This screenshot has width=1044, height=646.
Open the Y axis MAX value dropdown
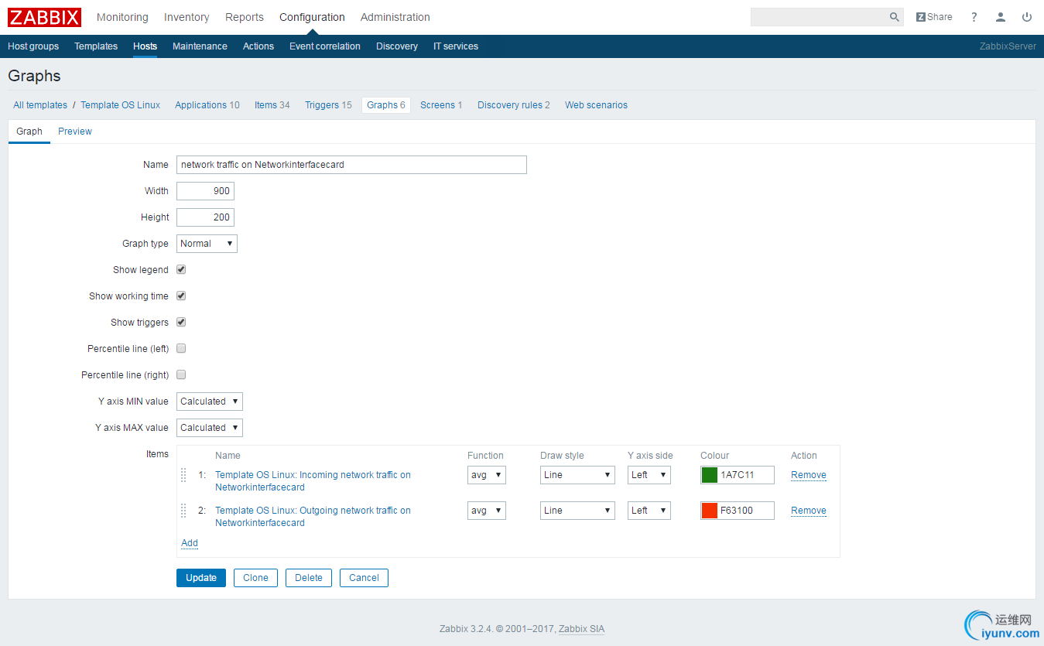(210, 428)
